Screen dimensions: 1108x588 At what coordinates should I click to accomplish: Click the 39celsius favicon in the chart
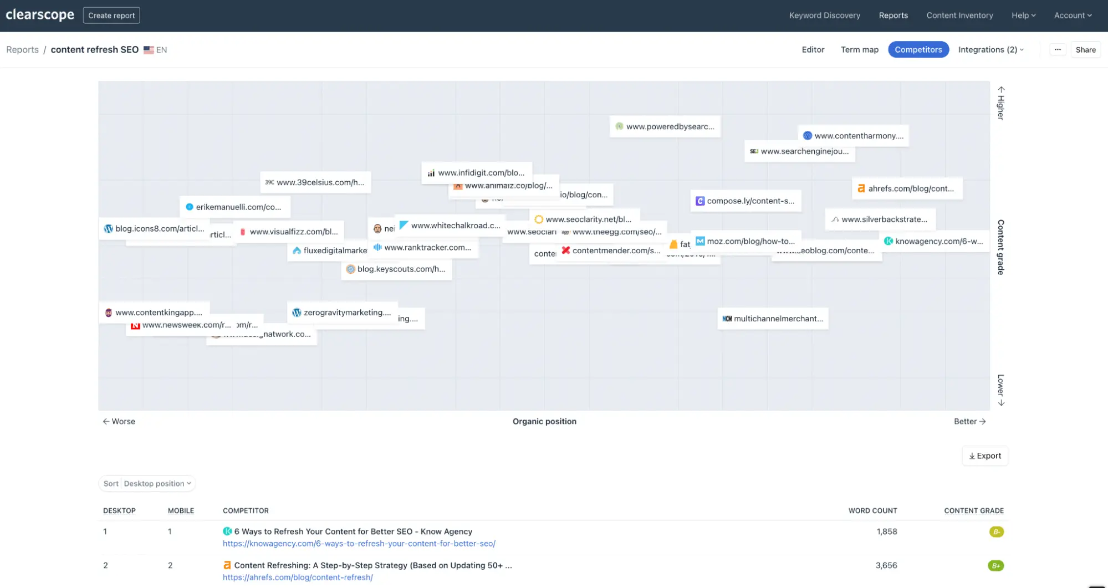(269, 182)
